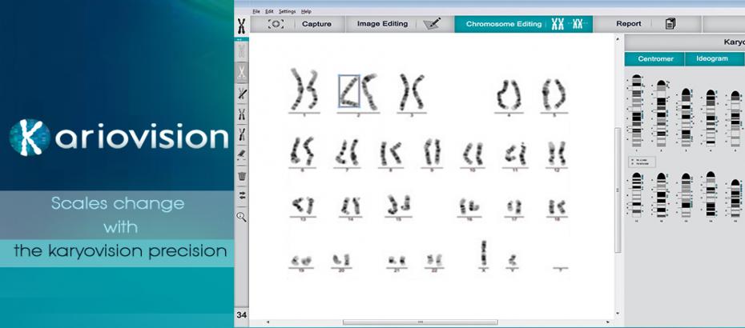Image resolution: width=745 pixels, height=328 pixels.
Task: Select the chromosome cut tool with diagonal line
Action: (241, 94)
